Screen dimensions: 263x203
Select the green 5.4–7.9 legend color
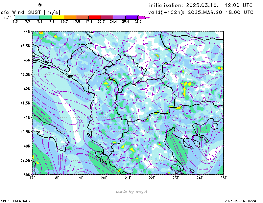[45, 17]
